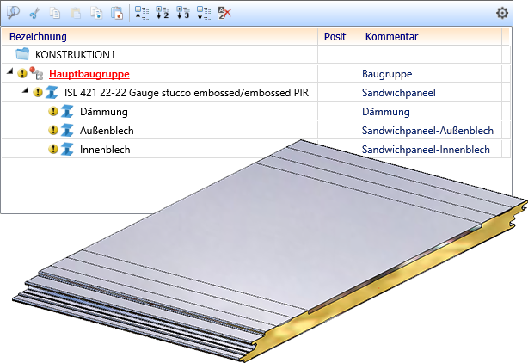
Task: Click warning icon beside ISL 421 panel
Action: coord(38,92)
